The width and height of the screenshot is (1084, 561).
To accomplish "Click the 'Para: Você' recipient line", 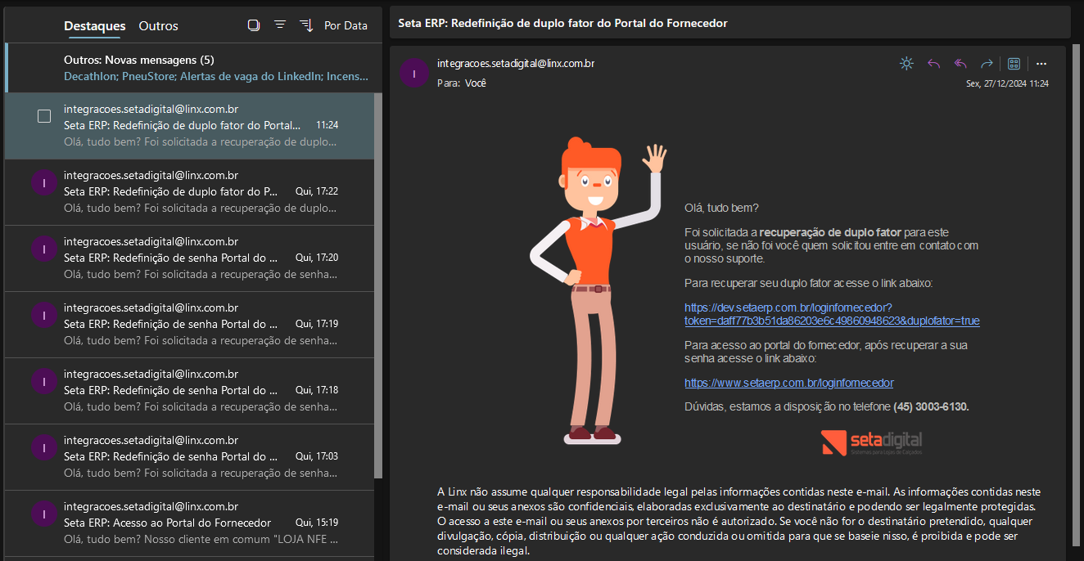I will pos(462,83).
